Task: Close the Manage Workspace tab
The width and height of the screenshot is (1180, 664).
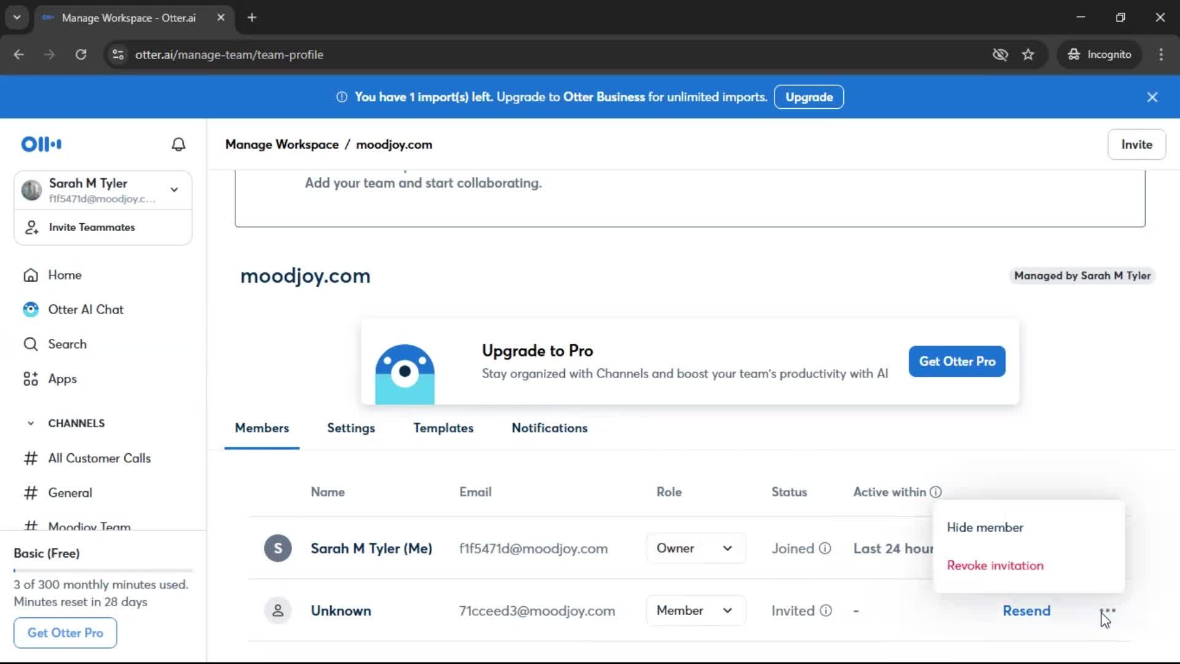Action: coord(221,17)
